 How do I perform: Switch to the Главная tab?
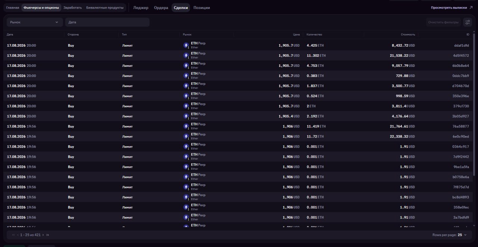(12, 7)
